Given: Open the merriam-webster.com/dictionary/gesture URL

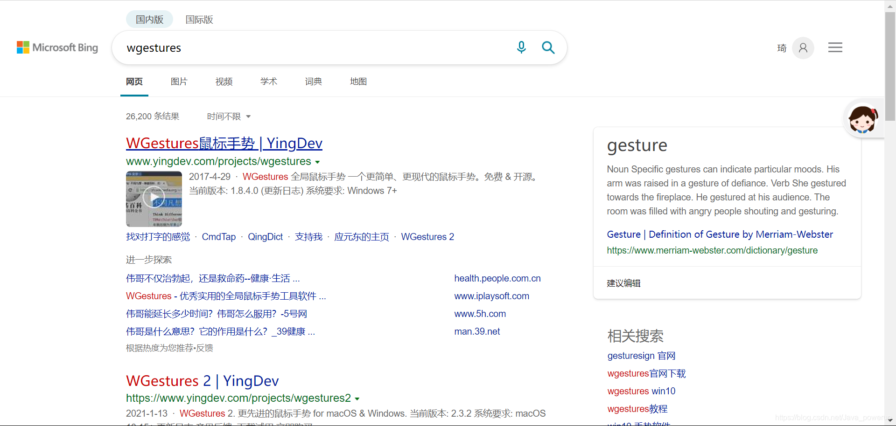Looking at the screenshot, I should click(x=712, y=250).
